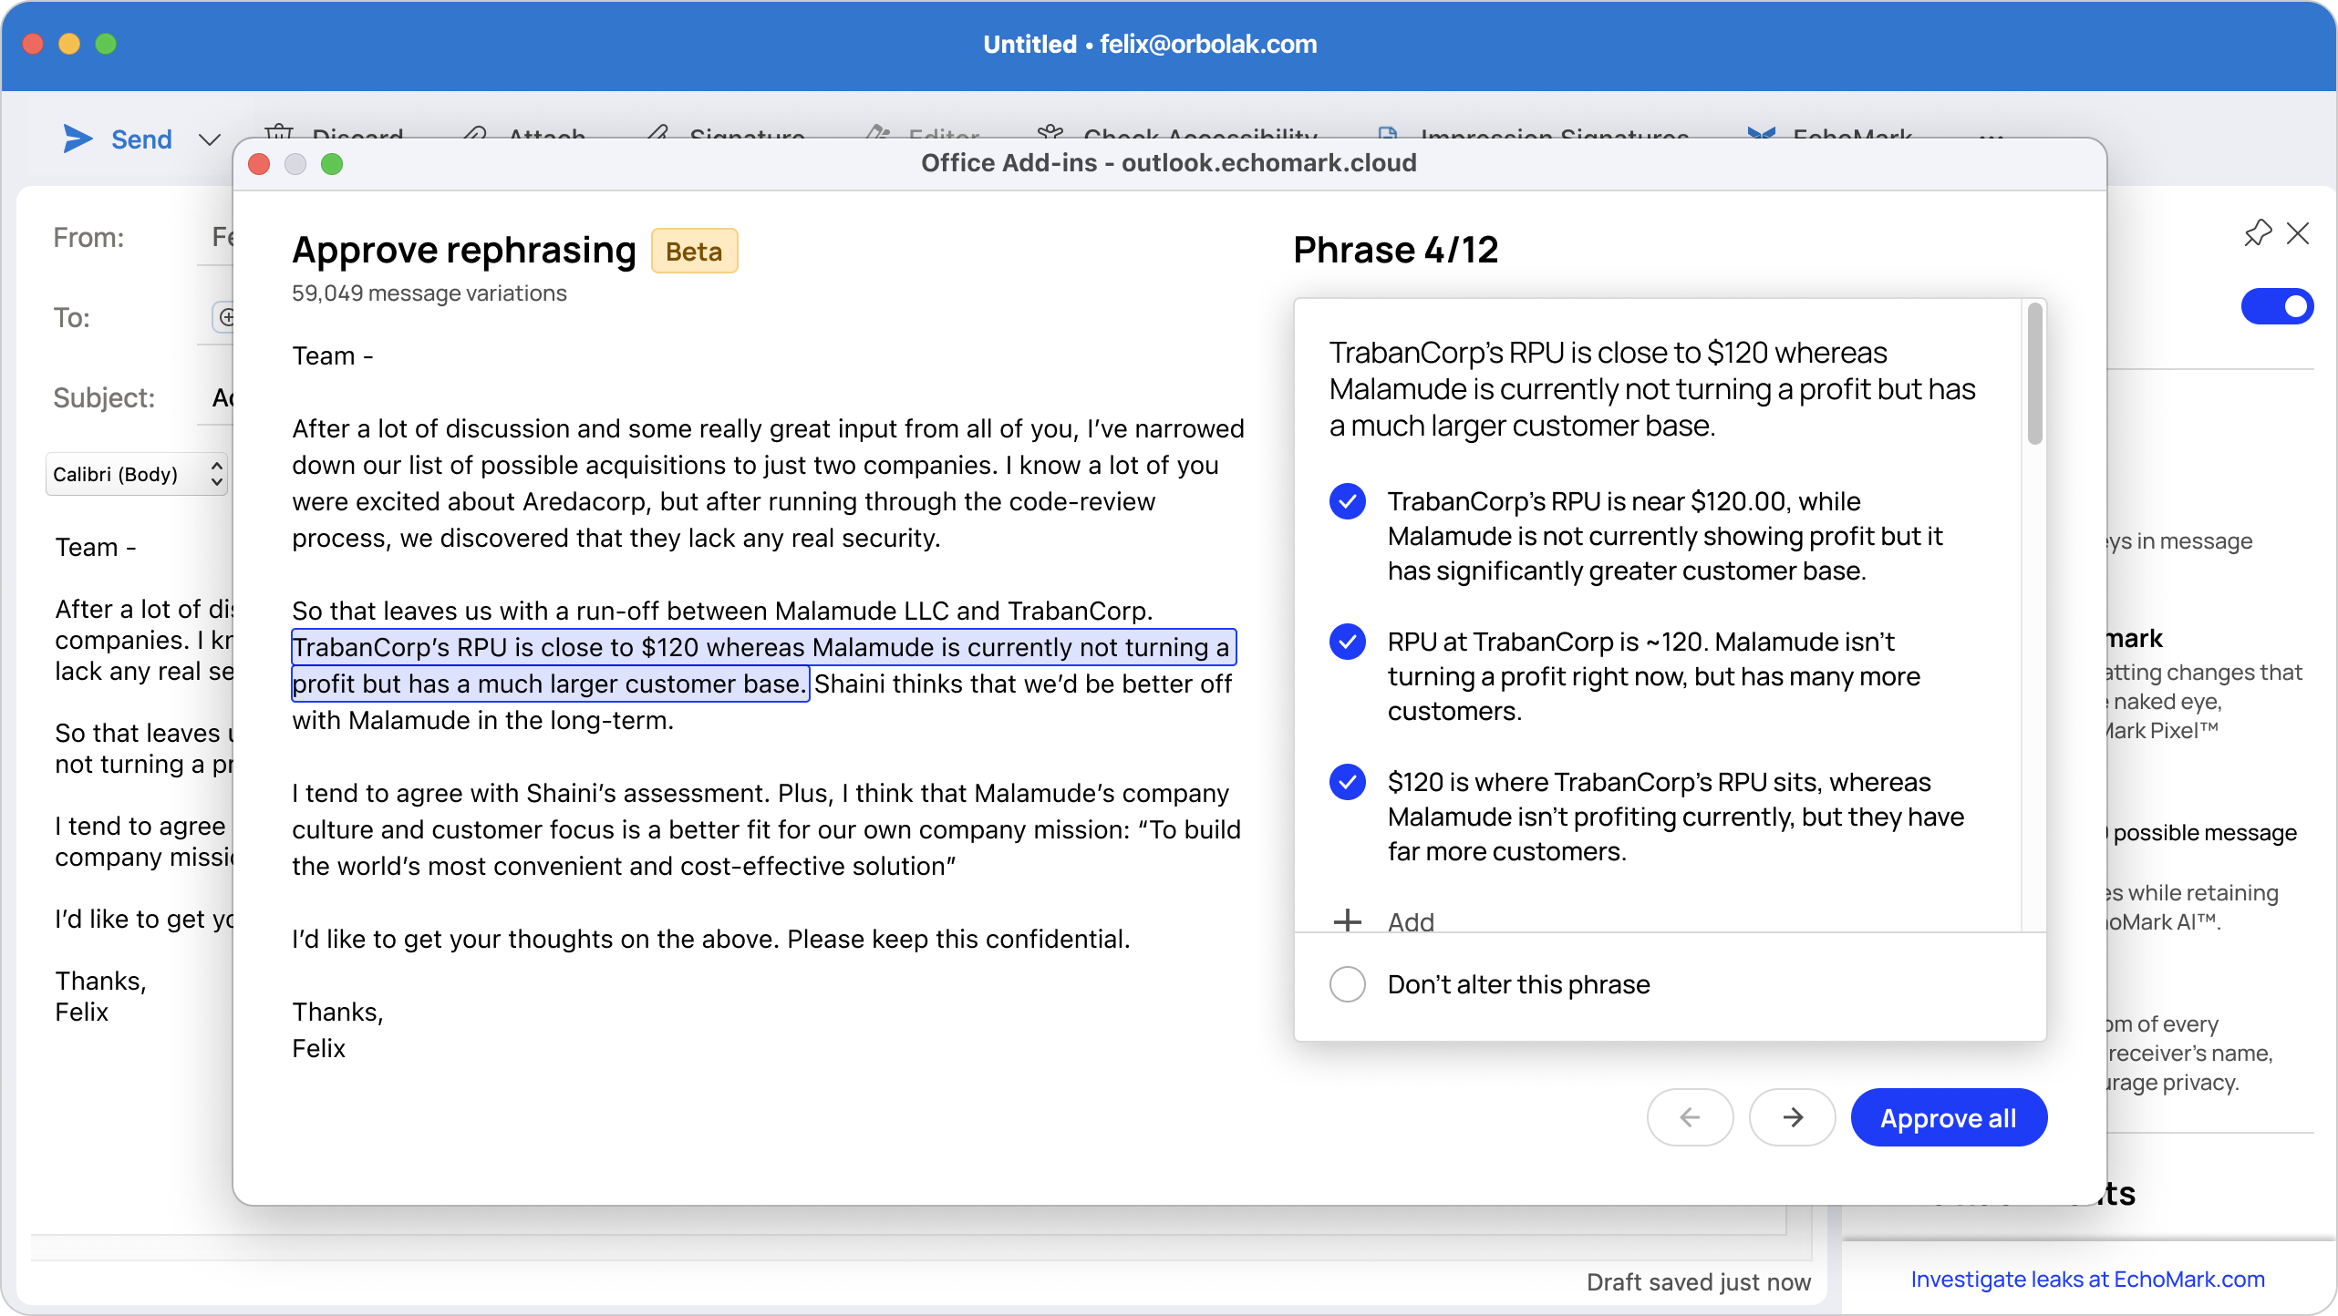Click '59,049 message variations' text
This screenshot has height=1316, width=2338.
click(x=429, y=293)
